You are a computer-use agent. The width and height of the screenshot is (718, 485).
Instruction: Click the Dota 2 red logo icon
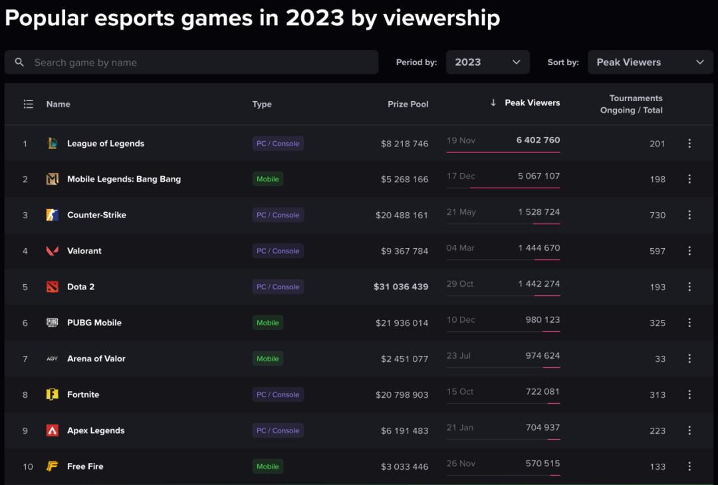pyautogui.click(x=53, y=287)
